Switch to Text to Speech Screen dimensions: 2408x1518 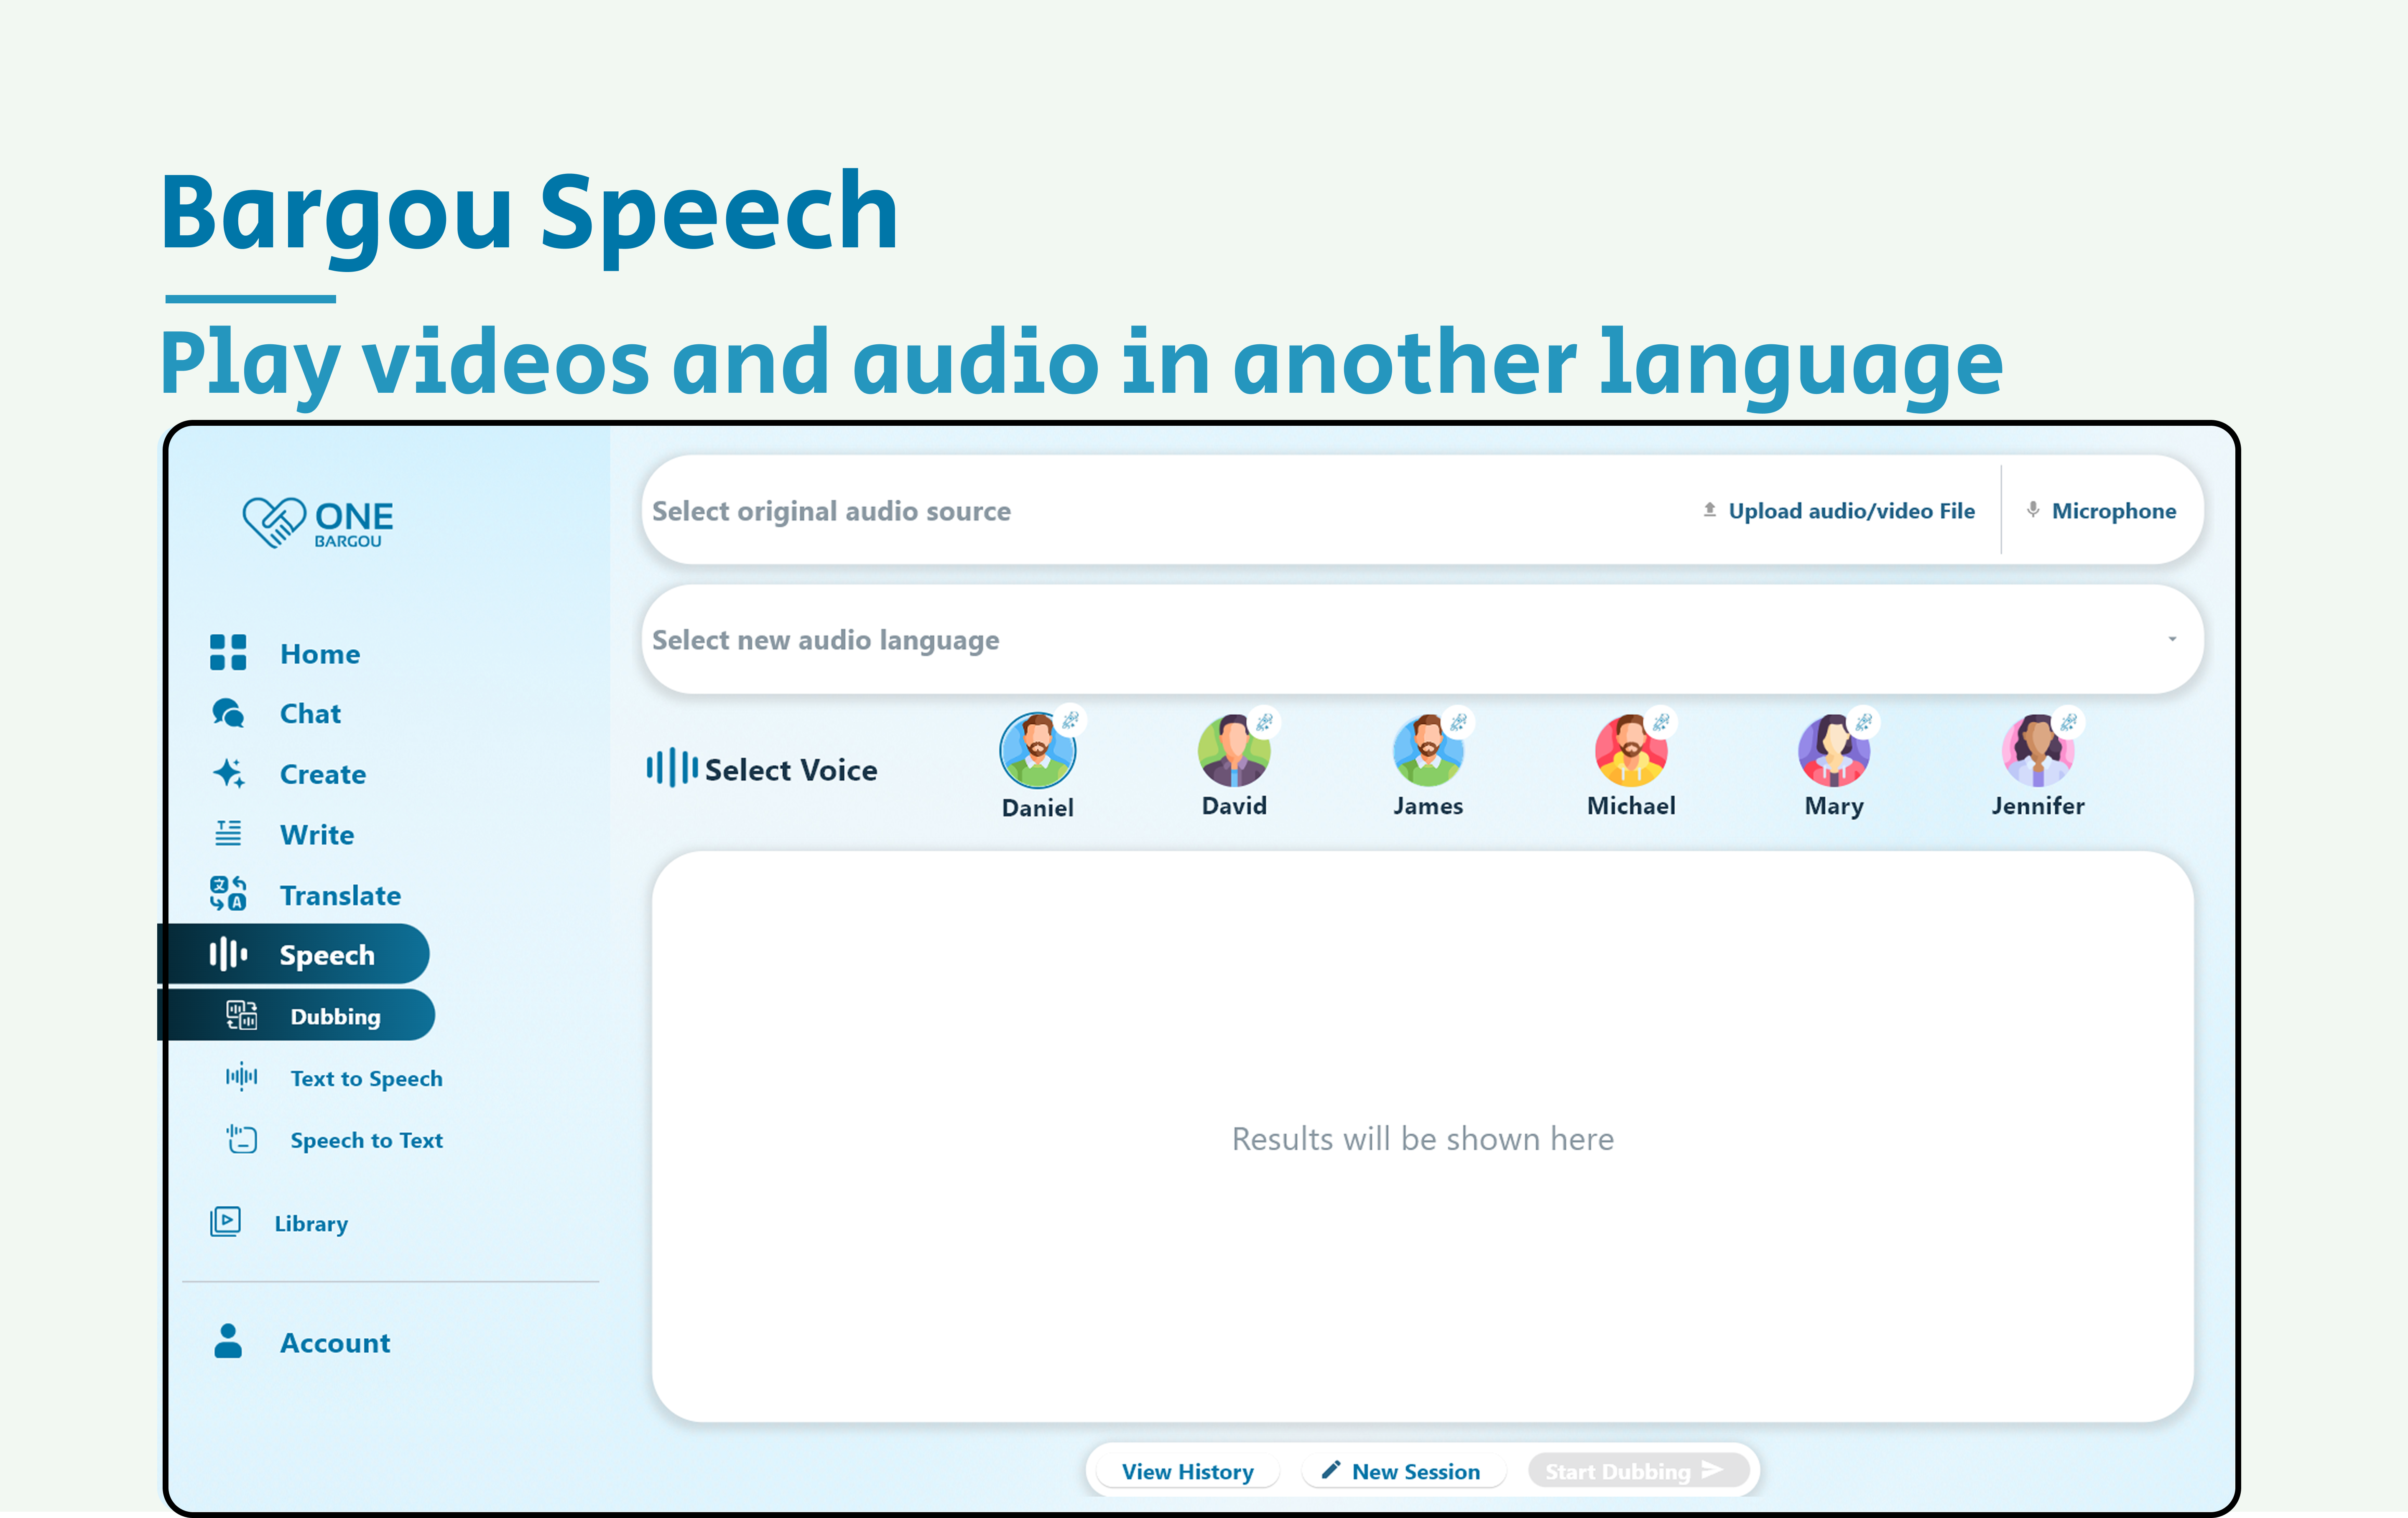[366, 1078]
